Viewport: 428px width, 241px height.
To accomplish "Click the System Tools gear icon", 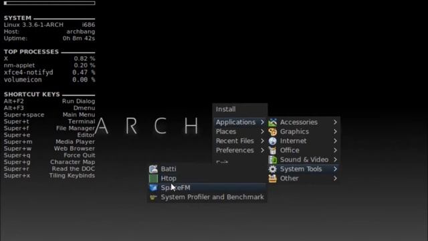I will [x=272, y=169].
